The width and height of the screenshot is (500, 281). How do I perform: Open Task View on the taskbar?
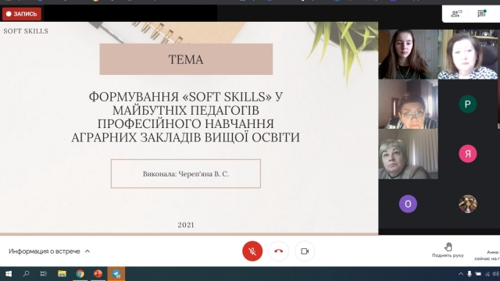(44, 274)
